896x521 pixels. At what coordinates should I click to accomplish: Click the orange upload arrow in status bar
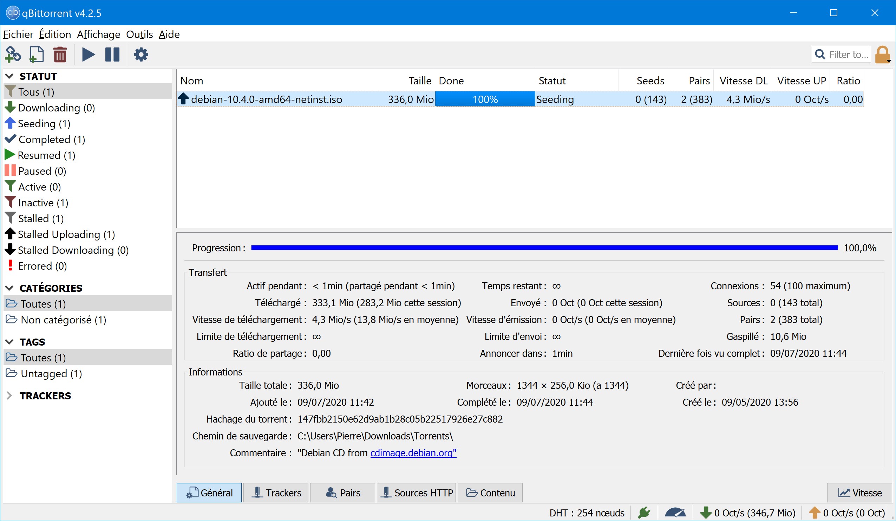pos(815,513)
